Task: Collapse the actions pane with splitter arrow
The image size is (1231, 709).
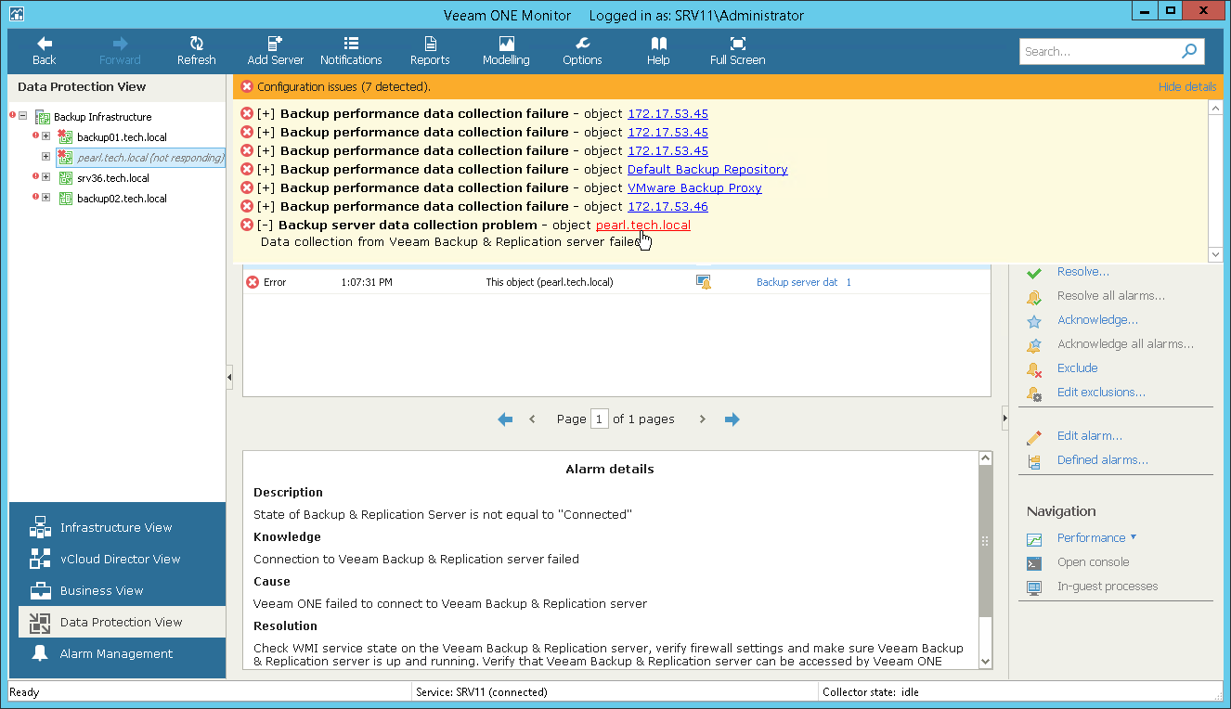Action: pos(1005,419)
